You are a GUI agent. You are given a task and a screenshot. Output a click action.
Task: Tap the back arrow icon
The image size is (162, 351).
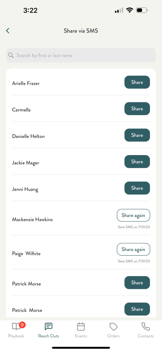(x=8, y=31)
